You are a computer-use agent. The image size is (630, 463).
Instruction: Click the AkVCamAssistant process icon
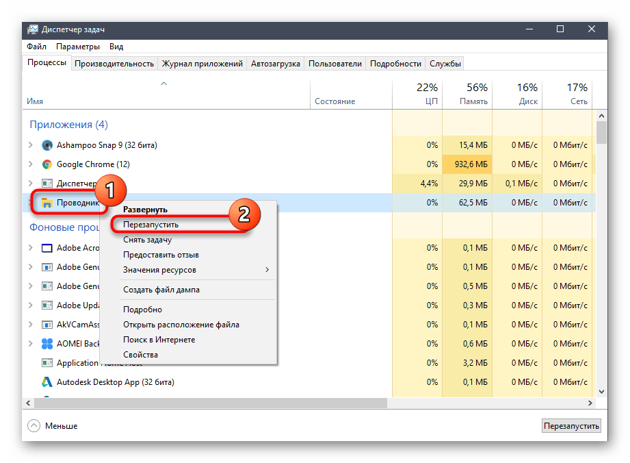(47, 325)
